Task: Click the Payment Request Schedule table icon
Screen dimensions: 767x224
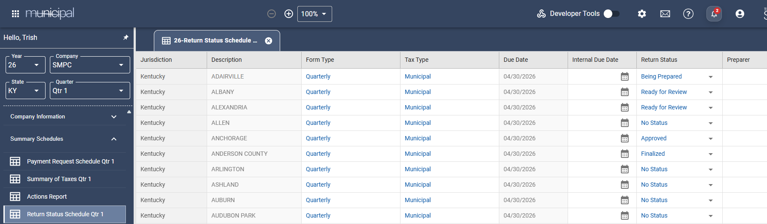Action: 15,161
